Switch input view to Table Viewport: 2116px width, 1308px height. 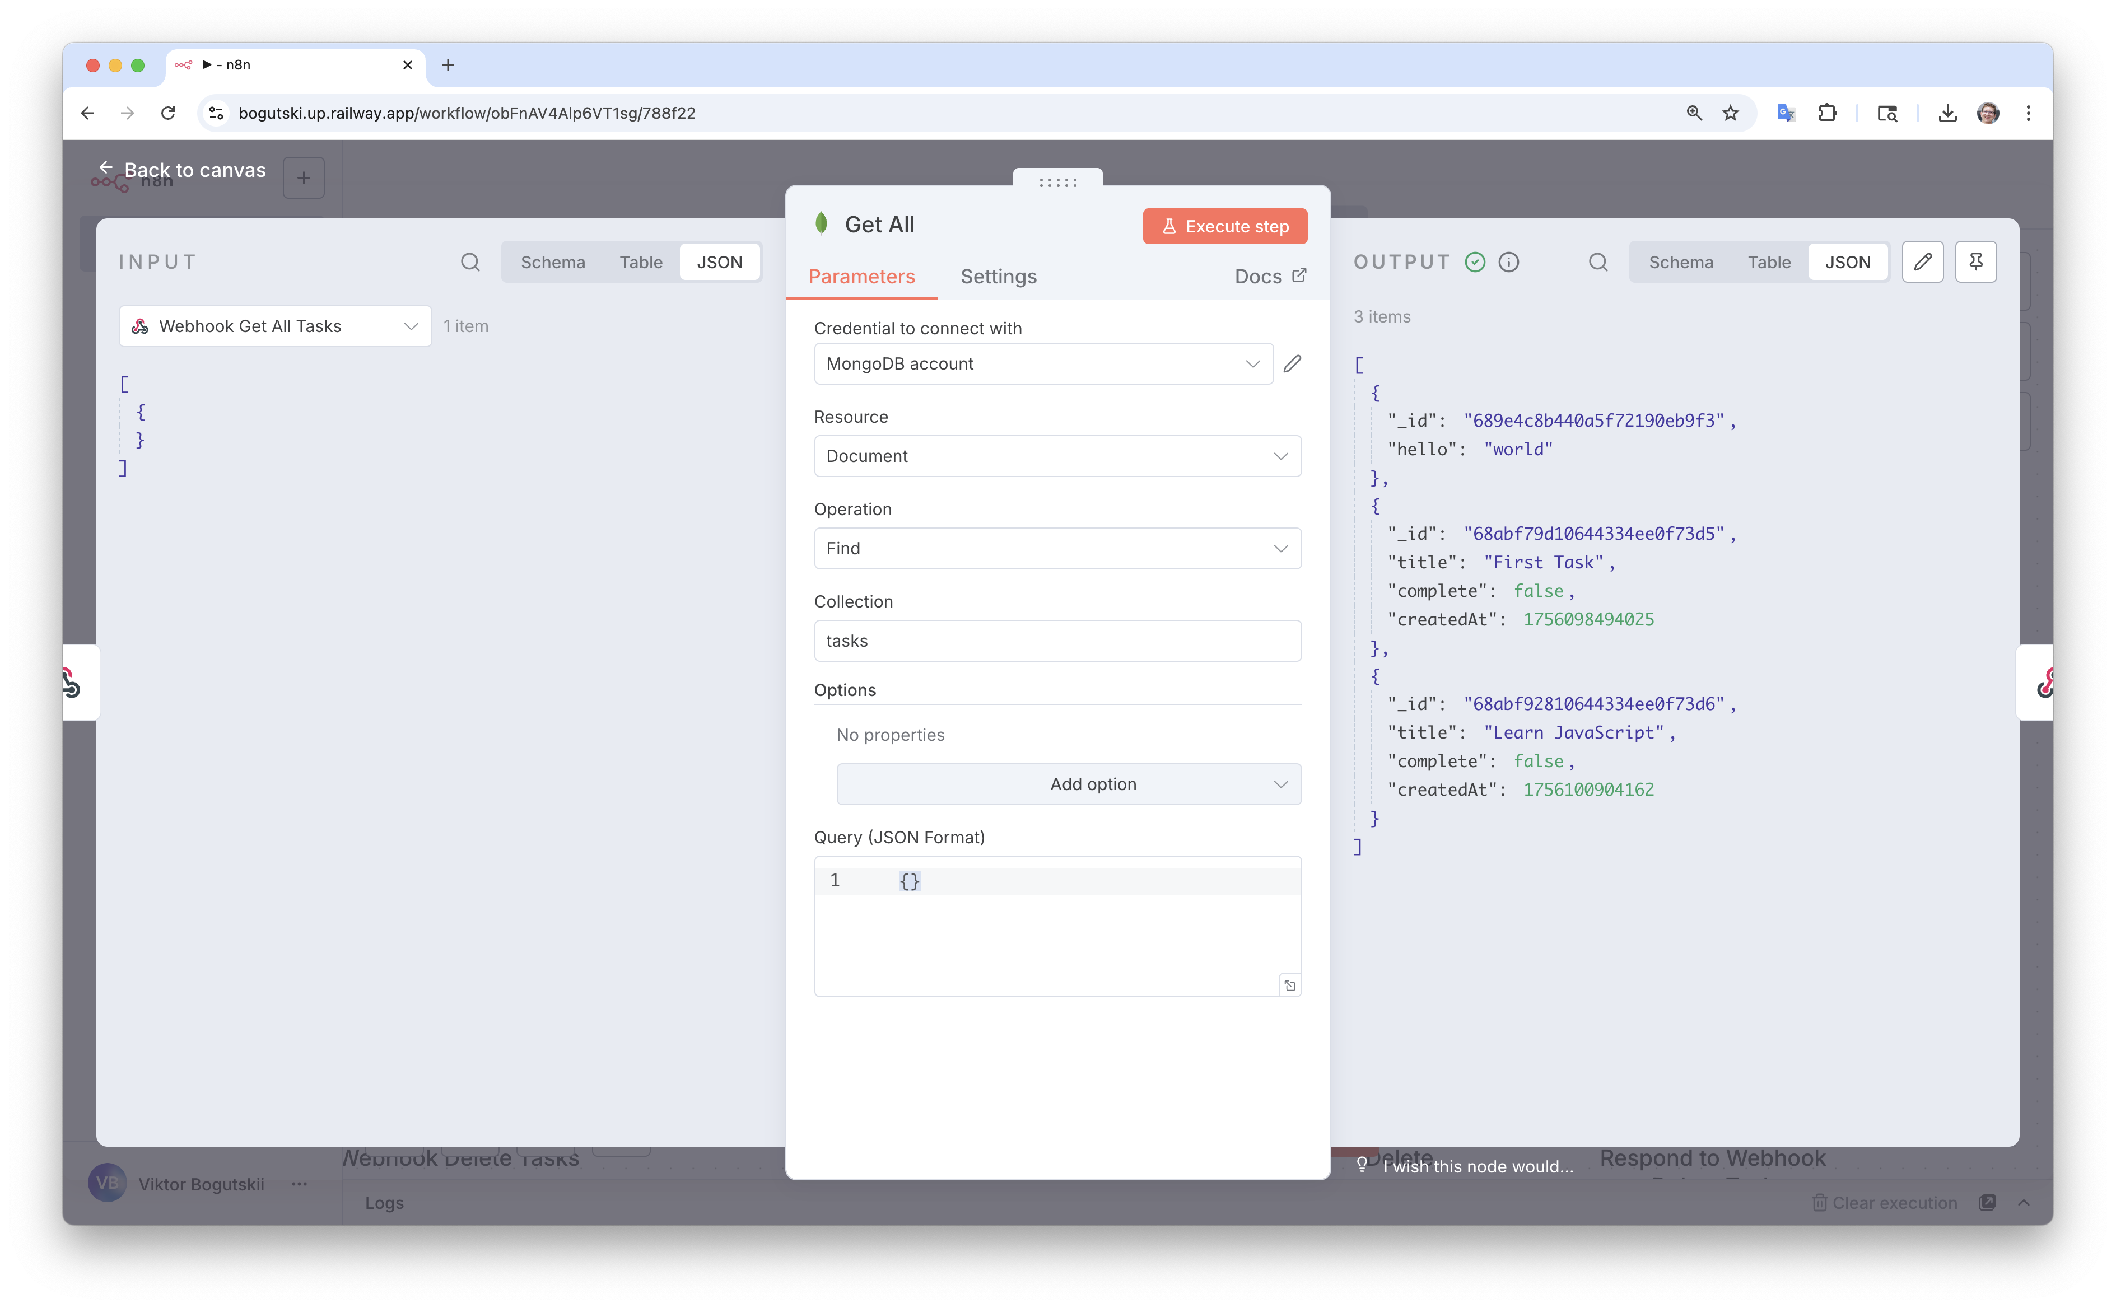click(640, 262)
